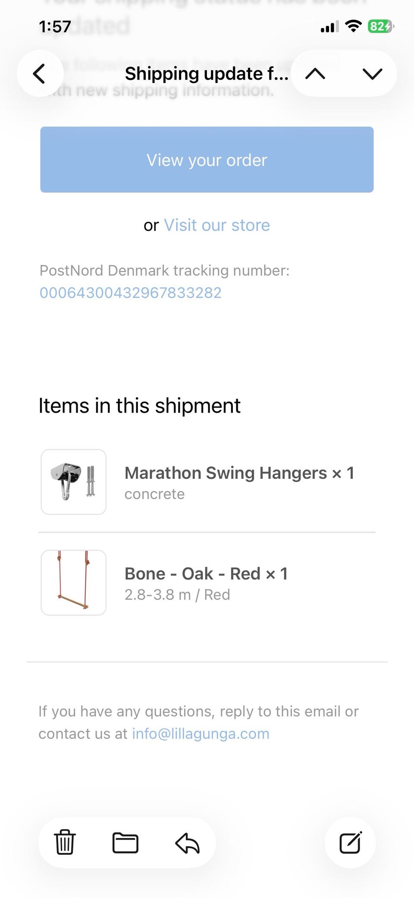Open the Visit our store link

[216, 225]
